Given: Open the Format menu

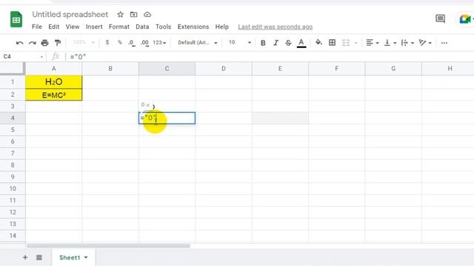Looking at the screenshot, I should coord(119,27).
